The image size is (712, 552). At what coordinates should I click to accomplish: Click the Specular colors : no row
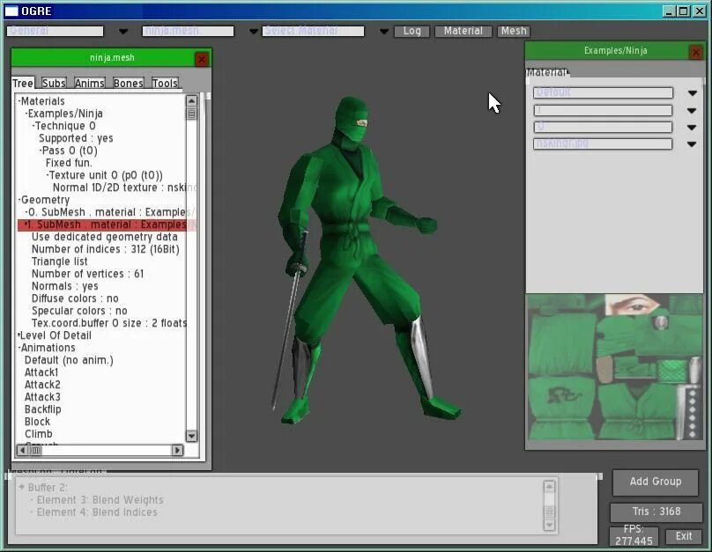click(79, 311)
